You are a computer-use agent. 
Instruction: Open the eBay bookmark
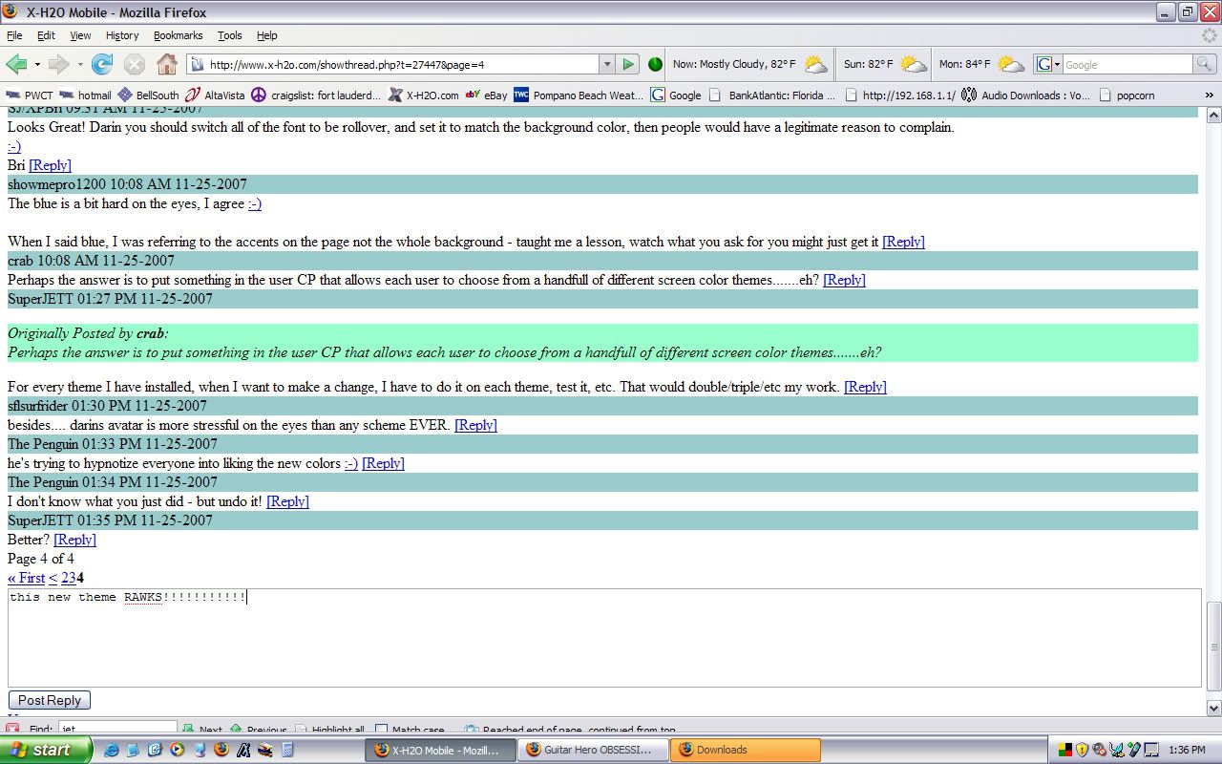point(486,95)
